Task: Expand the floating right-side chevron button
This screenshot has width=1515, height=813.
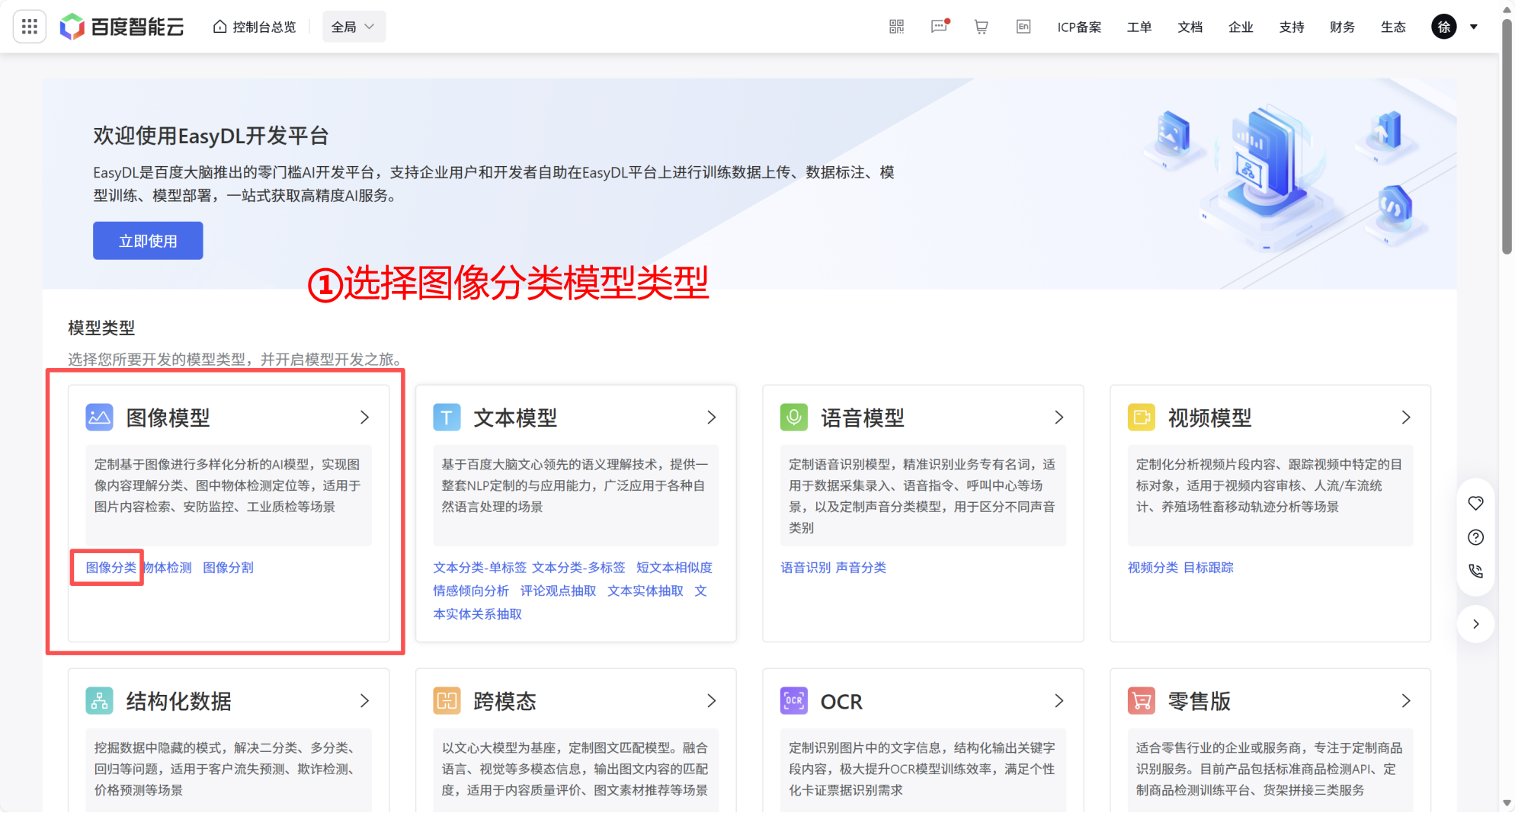Action: (x=1476, y=624)
